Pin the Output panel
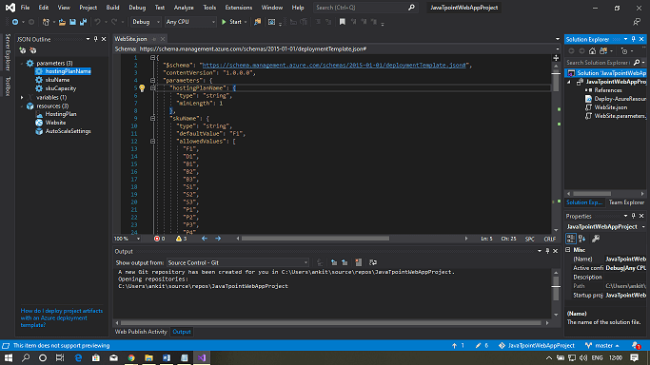This screenshot has height=365, width=650. coord(547,251)
